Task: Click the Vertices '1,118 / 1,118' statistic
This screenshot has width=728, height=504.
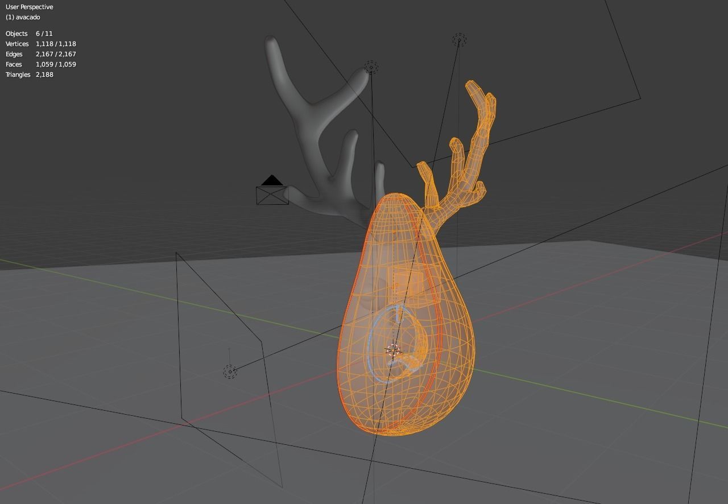Action: pyautogui.click(x=56, y=44)
